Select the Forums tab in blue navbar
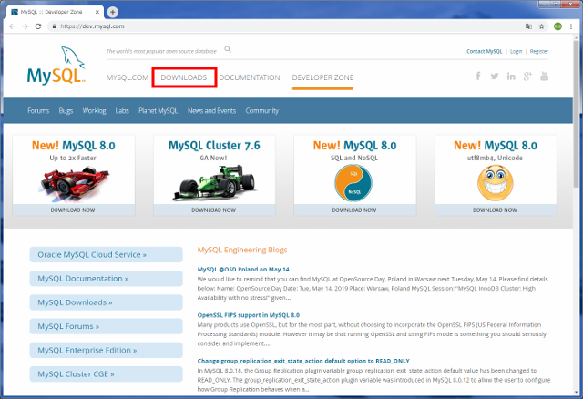583x399 pixels. click(38, 110)
